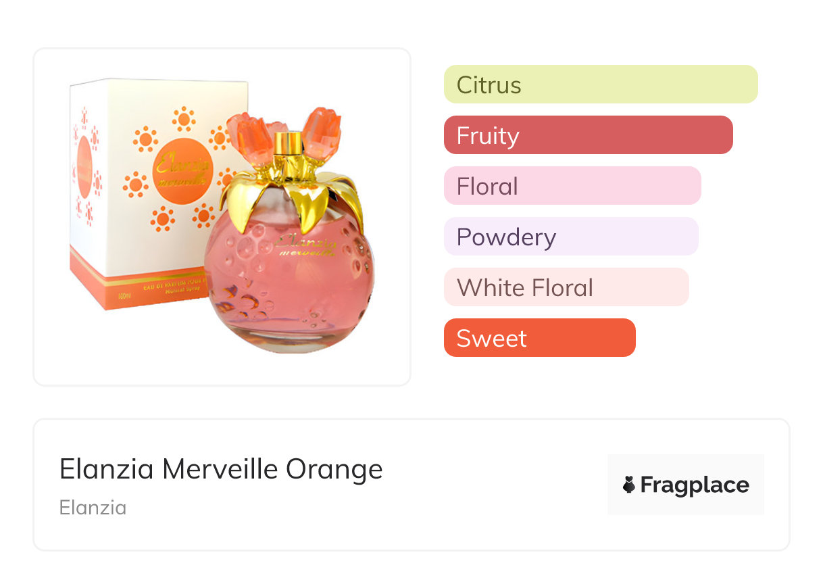Viewport: 823px width, 584px height.
Task: Click the Floral accord bar
Action: tap(572, 186)
